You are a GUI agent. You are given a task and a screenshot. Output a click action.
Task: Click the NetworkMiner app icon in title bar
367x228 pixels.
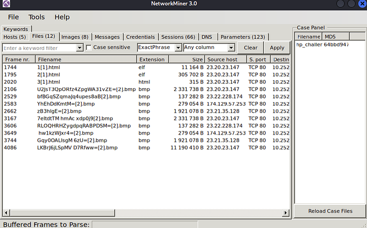(x=6, y=4)
